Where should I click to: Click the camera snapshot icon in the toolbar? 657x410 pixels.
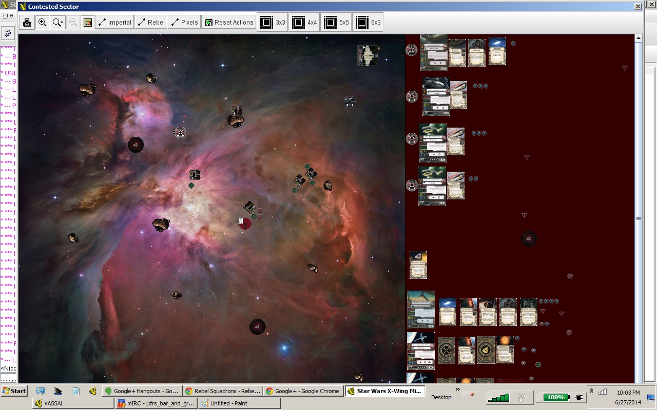point(27,23)
